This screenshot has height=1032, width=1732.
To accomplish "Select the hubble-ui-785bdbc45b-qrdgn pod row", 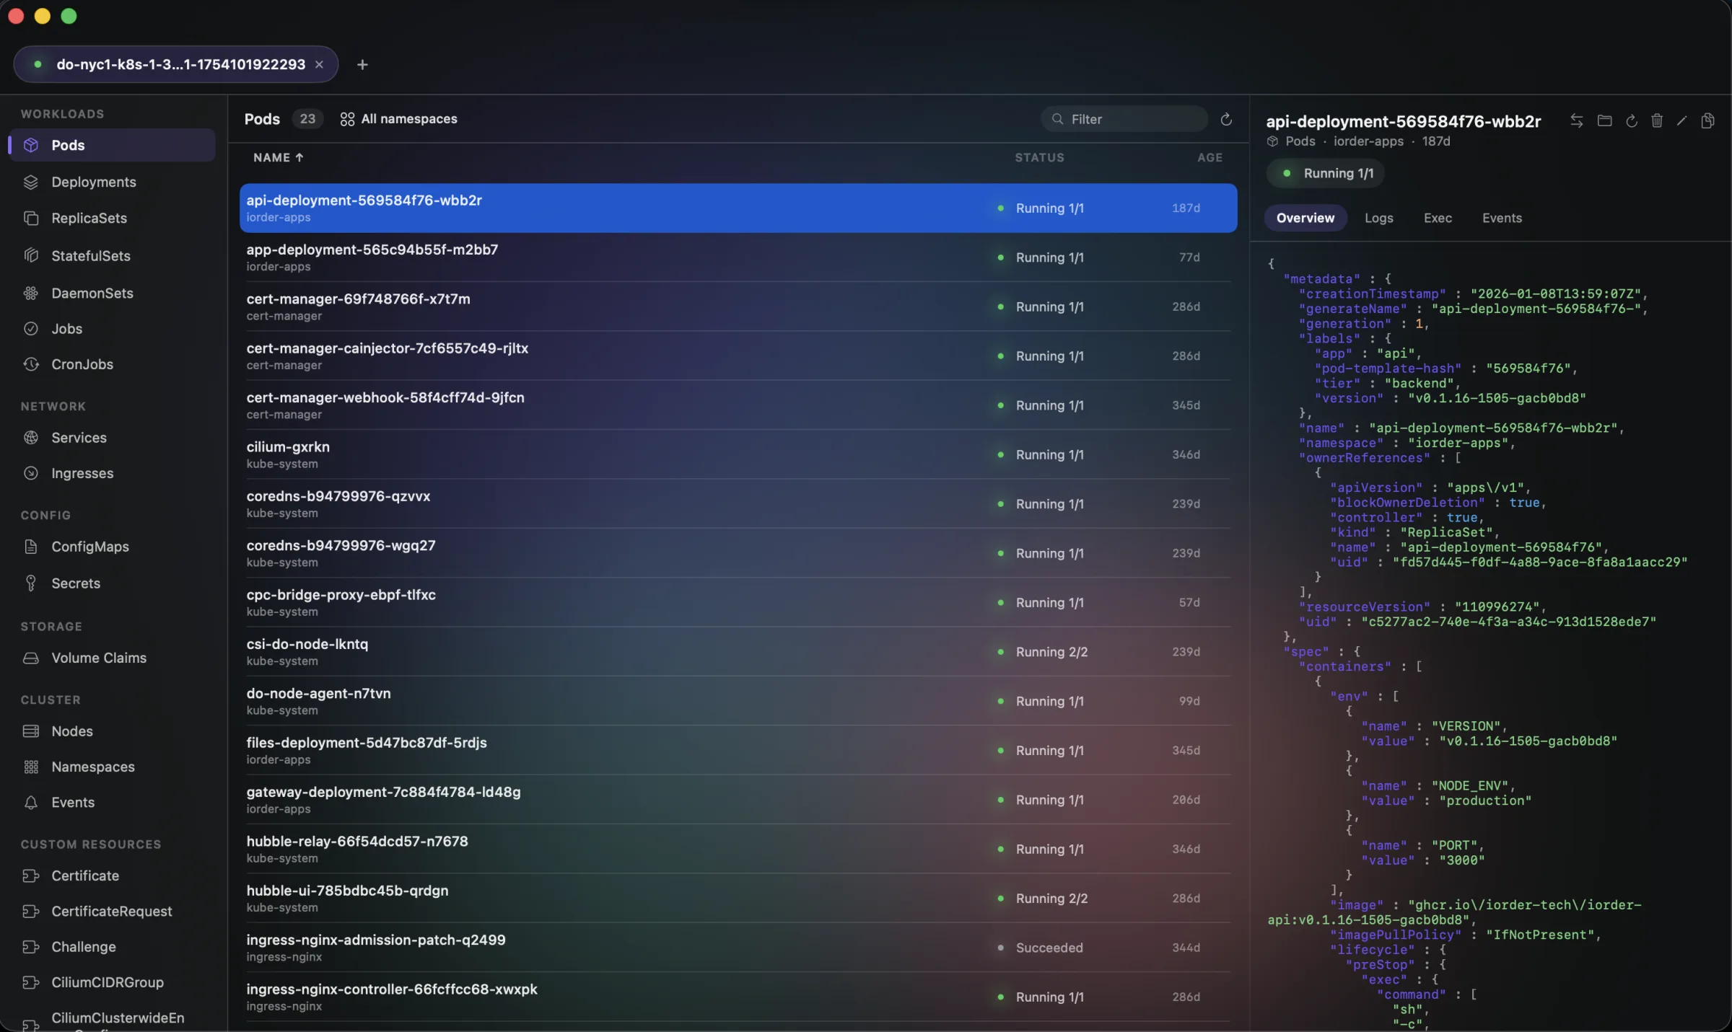I will [x=738, y=899].
